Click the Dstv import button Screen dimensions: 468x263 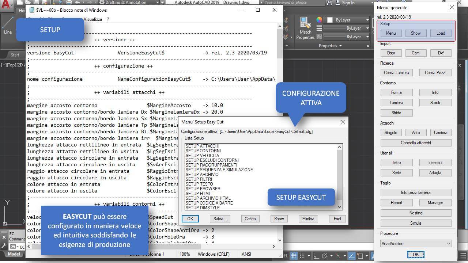[391, 53]
